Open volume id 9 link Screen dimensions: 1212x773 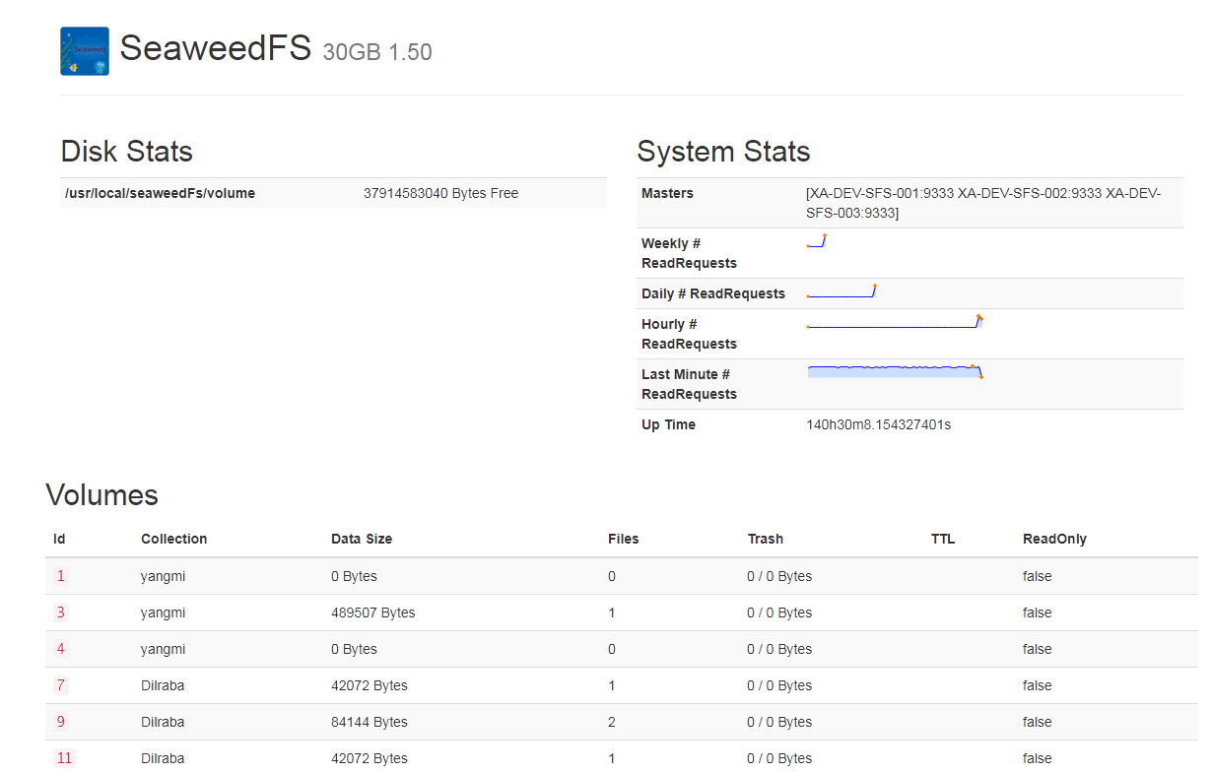point(61,722)
